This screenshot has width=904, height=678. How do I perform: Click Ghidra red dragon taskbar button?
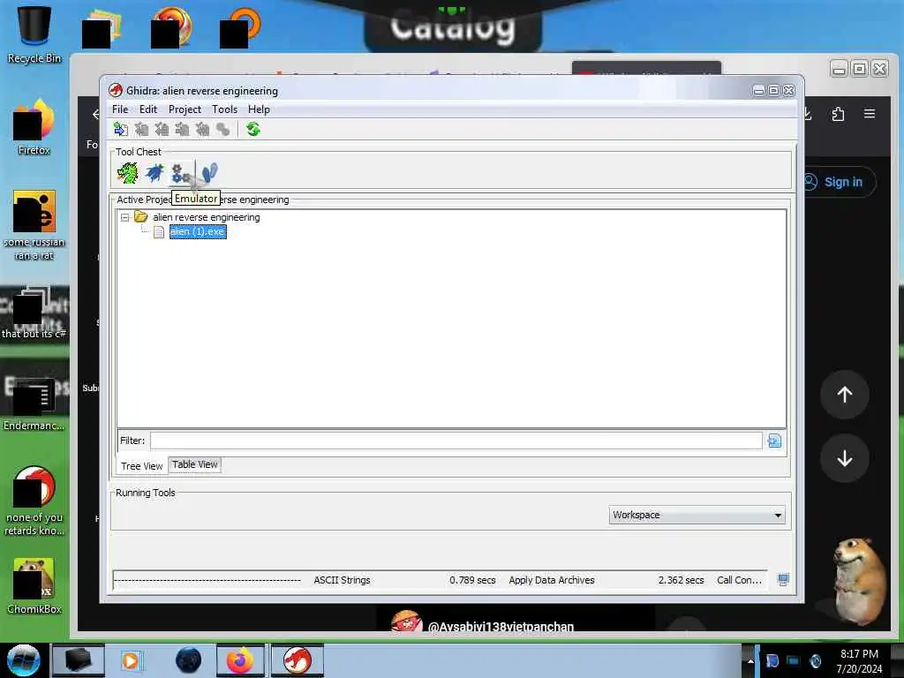pos(297,660)
